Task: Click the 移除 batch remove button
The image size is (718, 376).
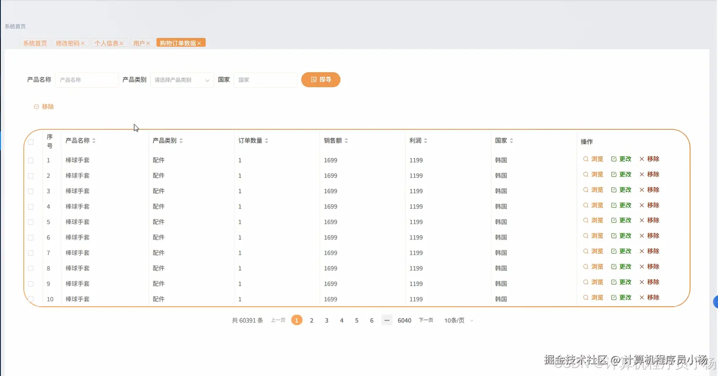Action: click(44, 107)
